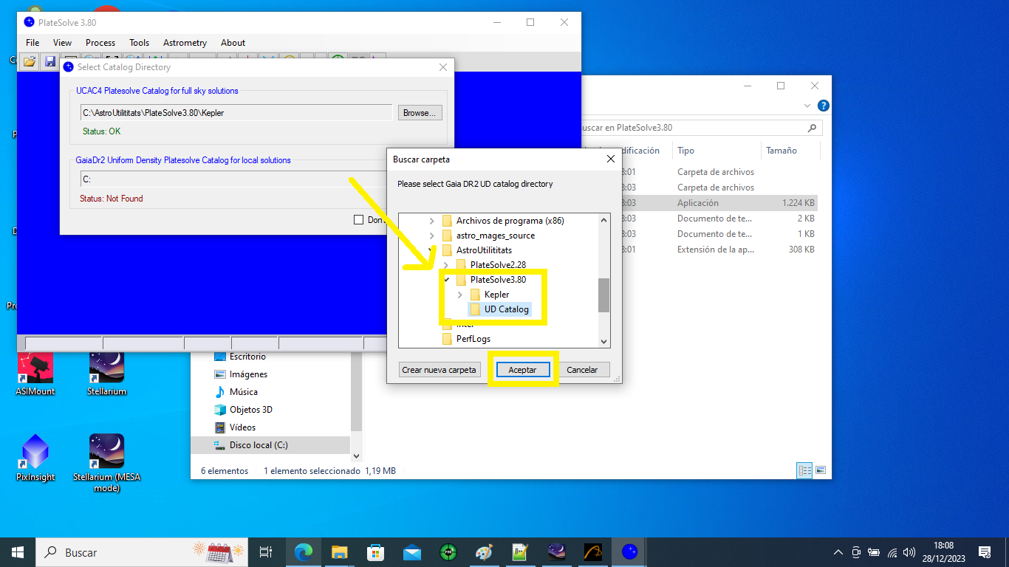Accept the selected folder with Aceptar

click(522, 370)
